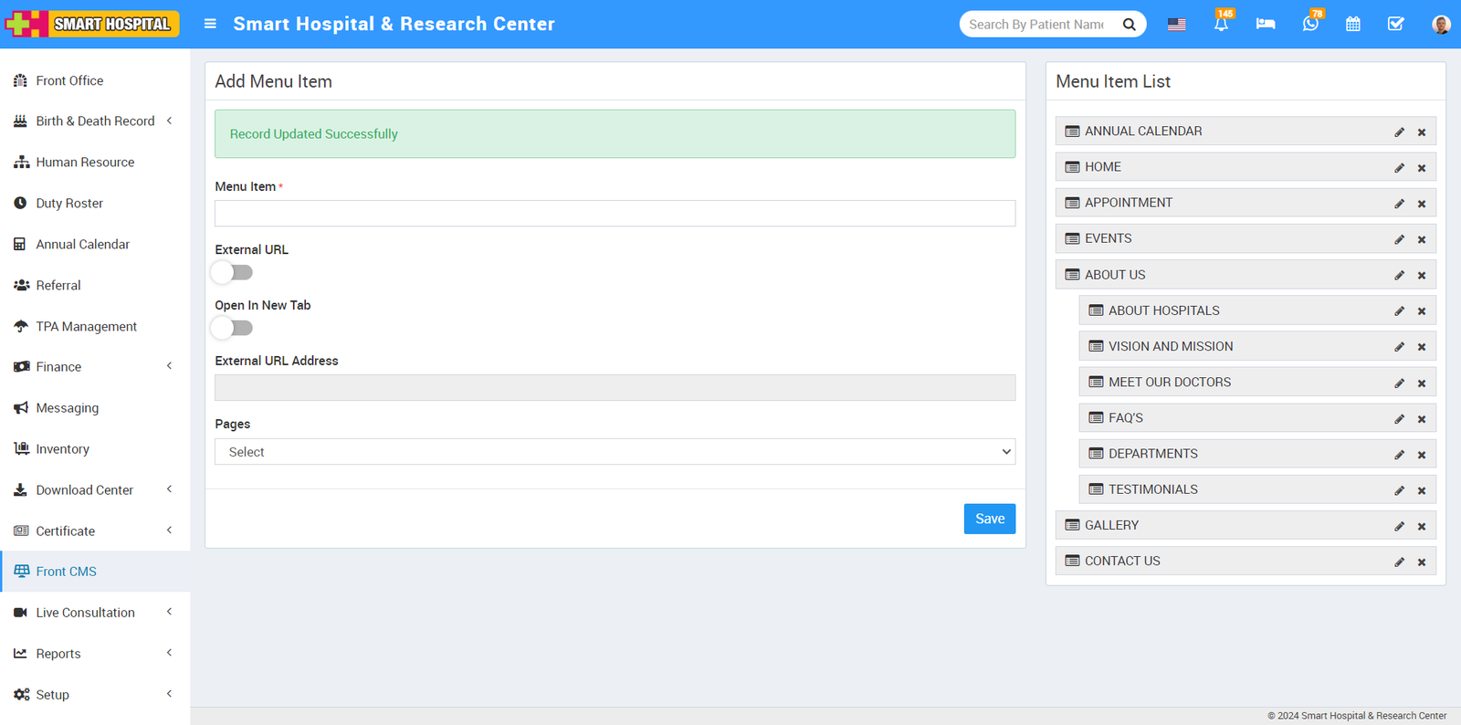The height and width of the screenshot is (725, 1461).
Task: Open the Pages select dropdown
Action: tap(615, 452)
